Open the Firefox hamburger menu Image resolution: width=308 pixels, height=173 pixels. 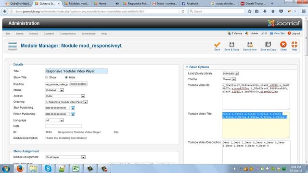[x=304, y=12]
